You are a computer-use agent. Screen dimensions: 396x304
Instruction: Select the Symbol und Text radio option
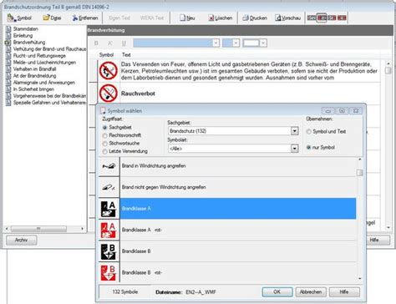[x=308, y=132]
